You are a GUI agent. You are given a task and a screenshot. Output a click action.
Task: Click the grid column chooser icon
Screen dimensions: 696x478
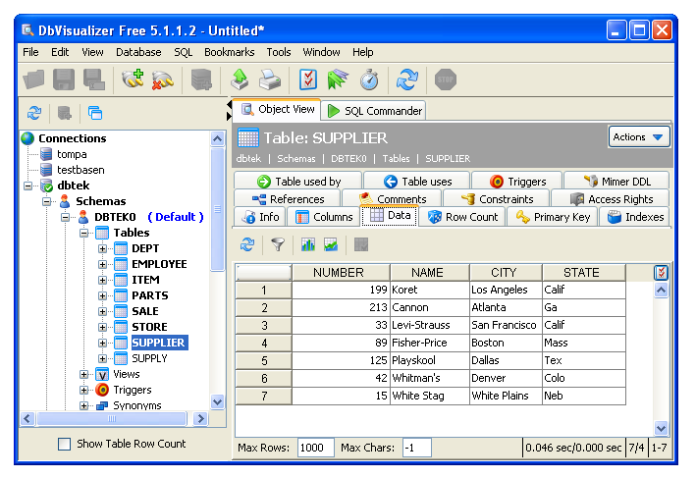pos(661,273)
